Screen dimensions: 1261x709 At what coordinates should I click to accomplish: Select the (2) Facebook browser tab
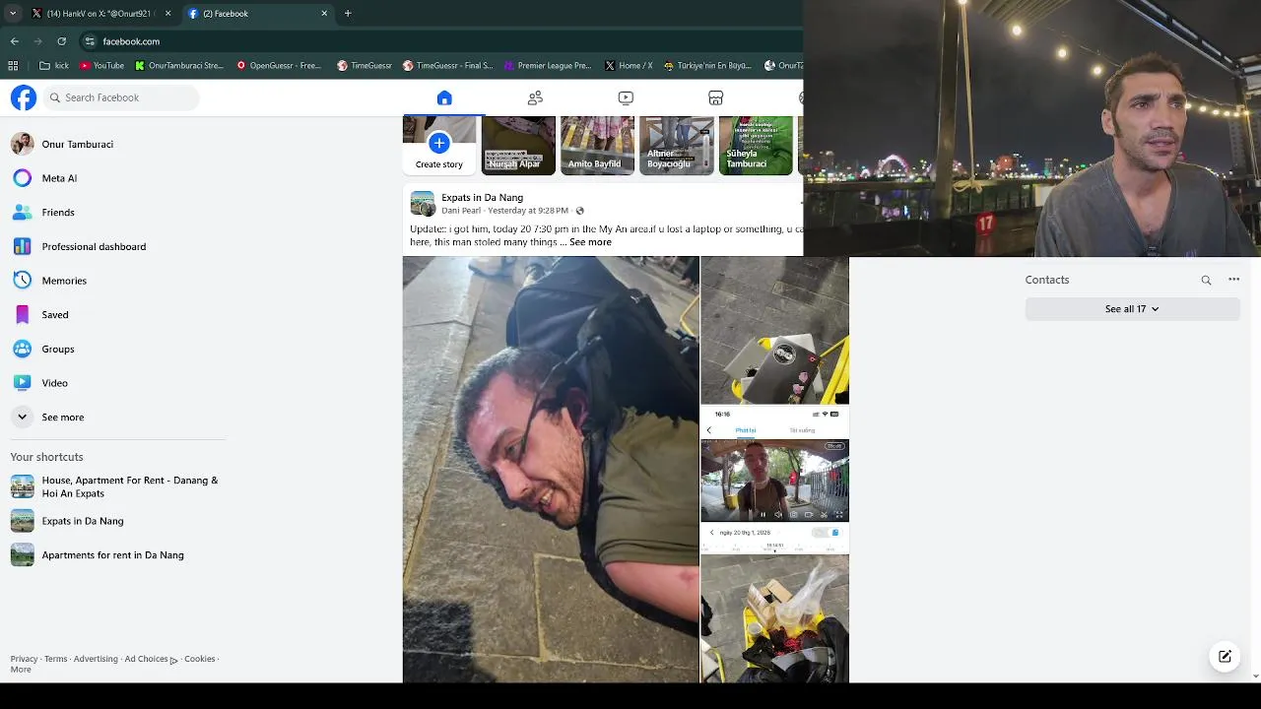(258, 14)
